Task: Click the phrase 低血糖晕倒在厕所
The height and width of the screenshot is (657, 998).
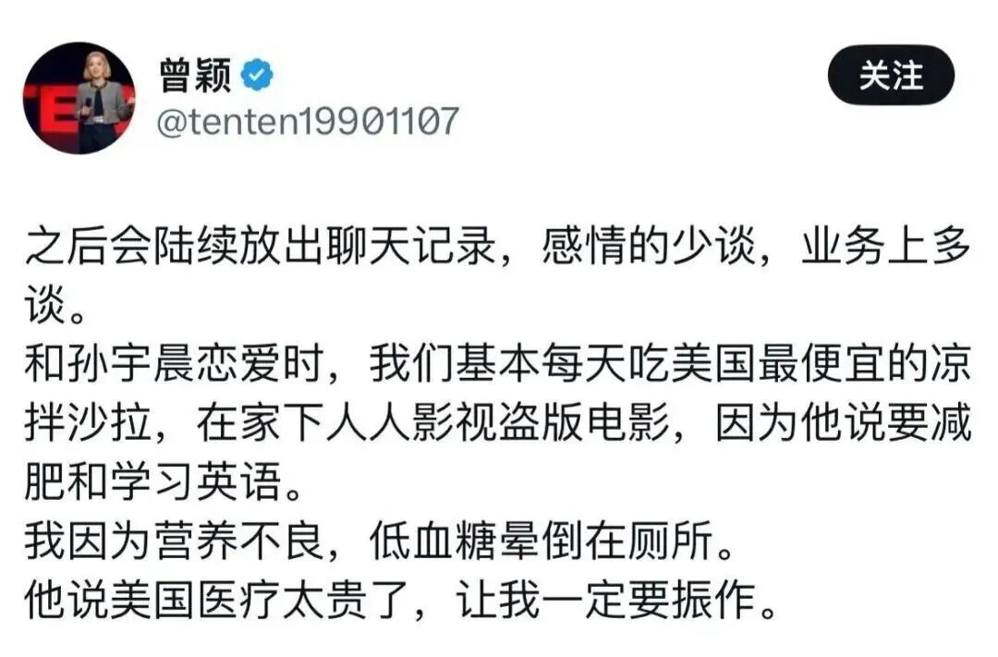Action: pos(541,541)
